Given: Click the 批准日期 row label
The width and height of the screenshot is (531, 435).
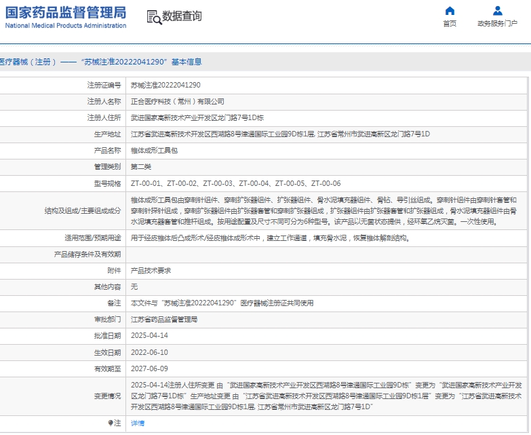Looking at the screenshot, I should click(x=107, y=335).
